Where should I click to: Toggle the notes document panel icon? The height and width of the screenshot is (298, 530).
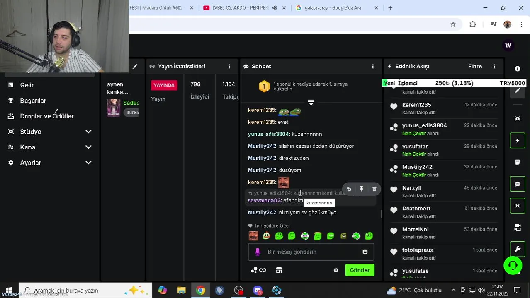pos(518,162)
